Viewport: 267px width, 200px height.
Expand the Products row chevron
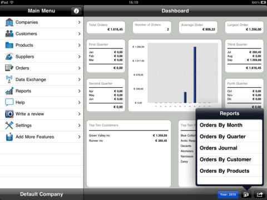[x=80, y=45]
